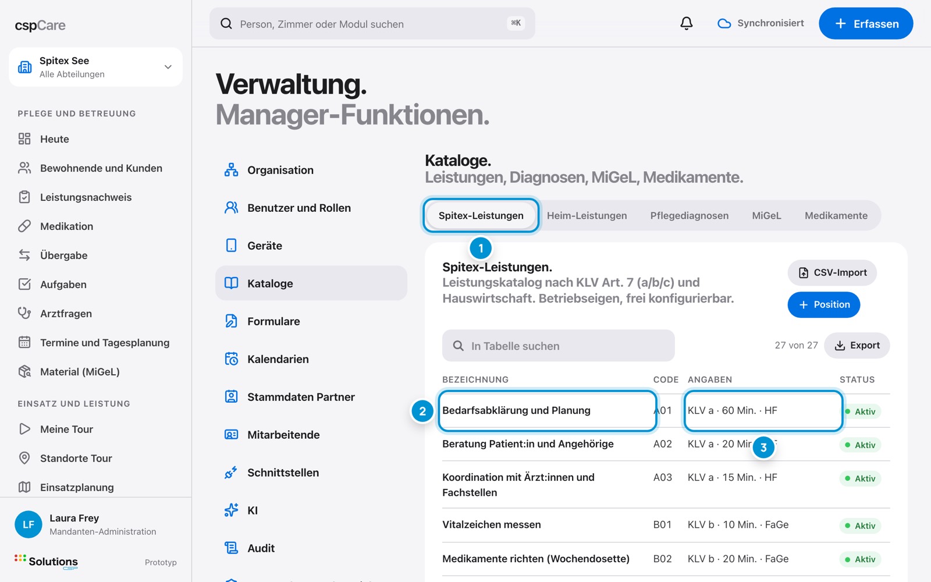The width and height of the screenshot is (931, 582).
Task: Click the KI sparkles icon
Action: point(231,510)
